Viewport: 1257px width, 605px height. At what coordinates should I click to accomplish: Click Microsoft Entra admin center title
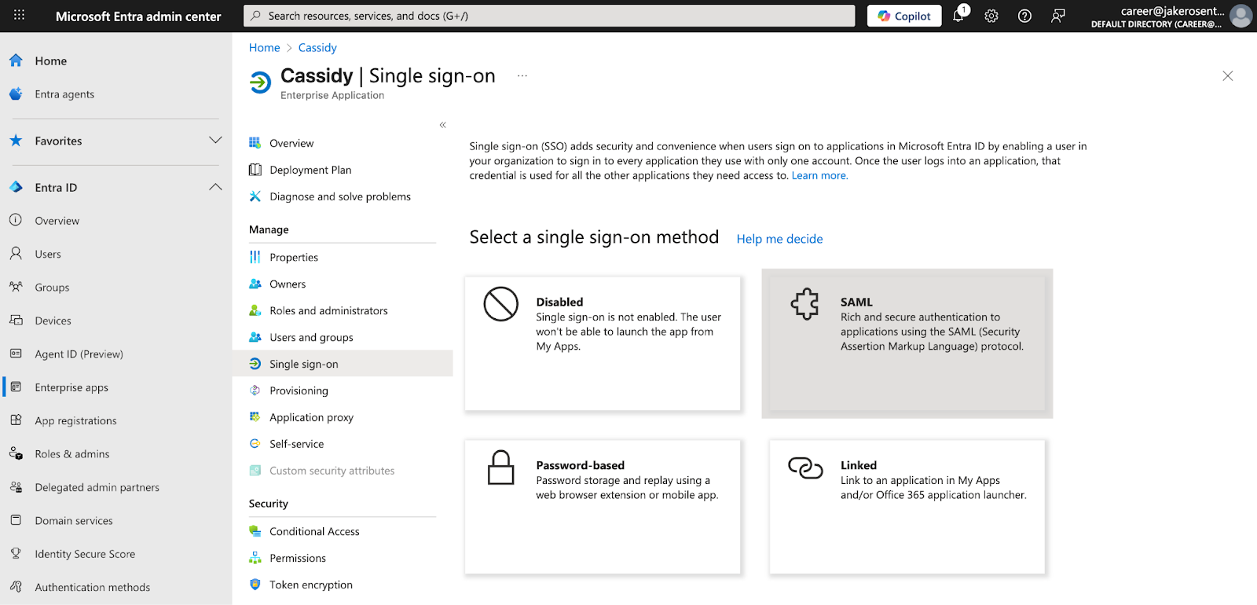click(x=138, y=16)
